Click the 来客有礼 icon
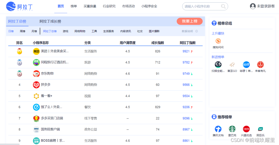The height and width of the screenshot is (145, 279). coord(260,65)
